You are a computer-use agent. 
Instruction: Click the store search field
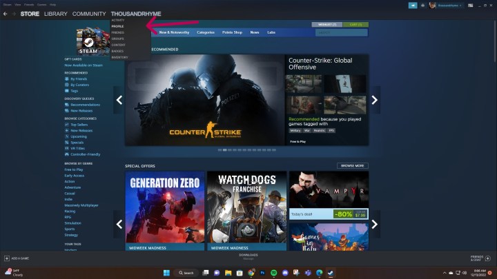(x=342, y=32)
